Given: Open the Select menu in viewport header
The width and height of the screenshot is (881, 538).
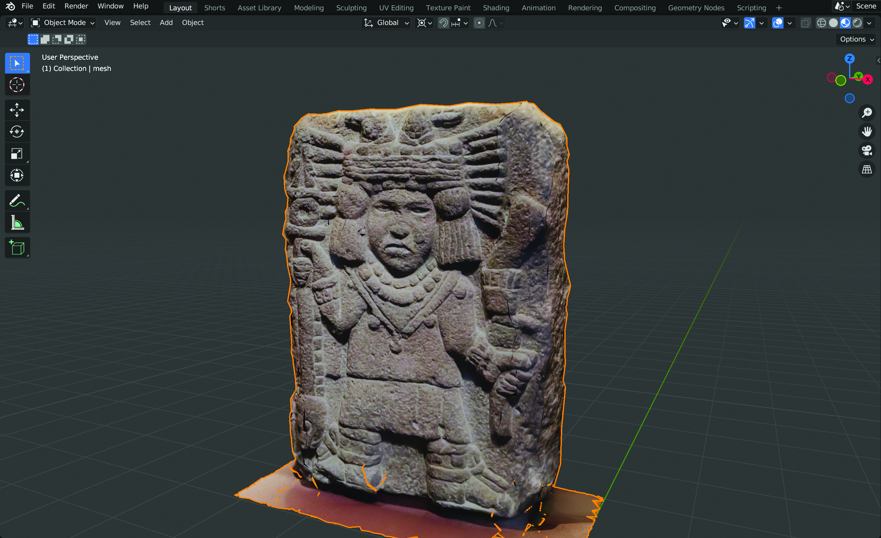Looking at the screenshot, I should click(x=140, y=23).
